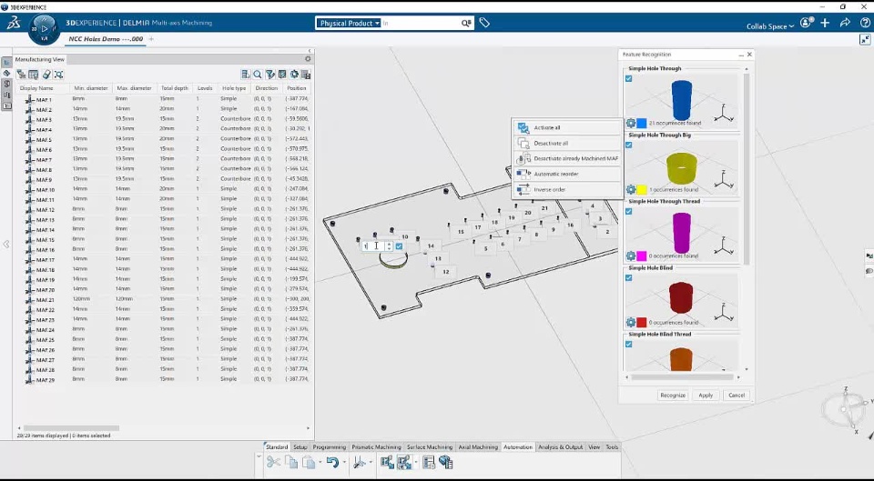Image resolution: width=874 pixels, height=481 pixels.
Task: Click the search magnifier in top bar
Action: [466, 24]
